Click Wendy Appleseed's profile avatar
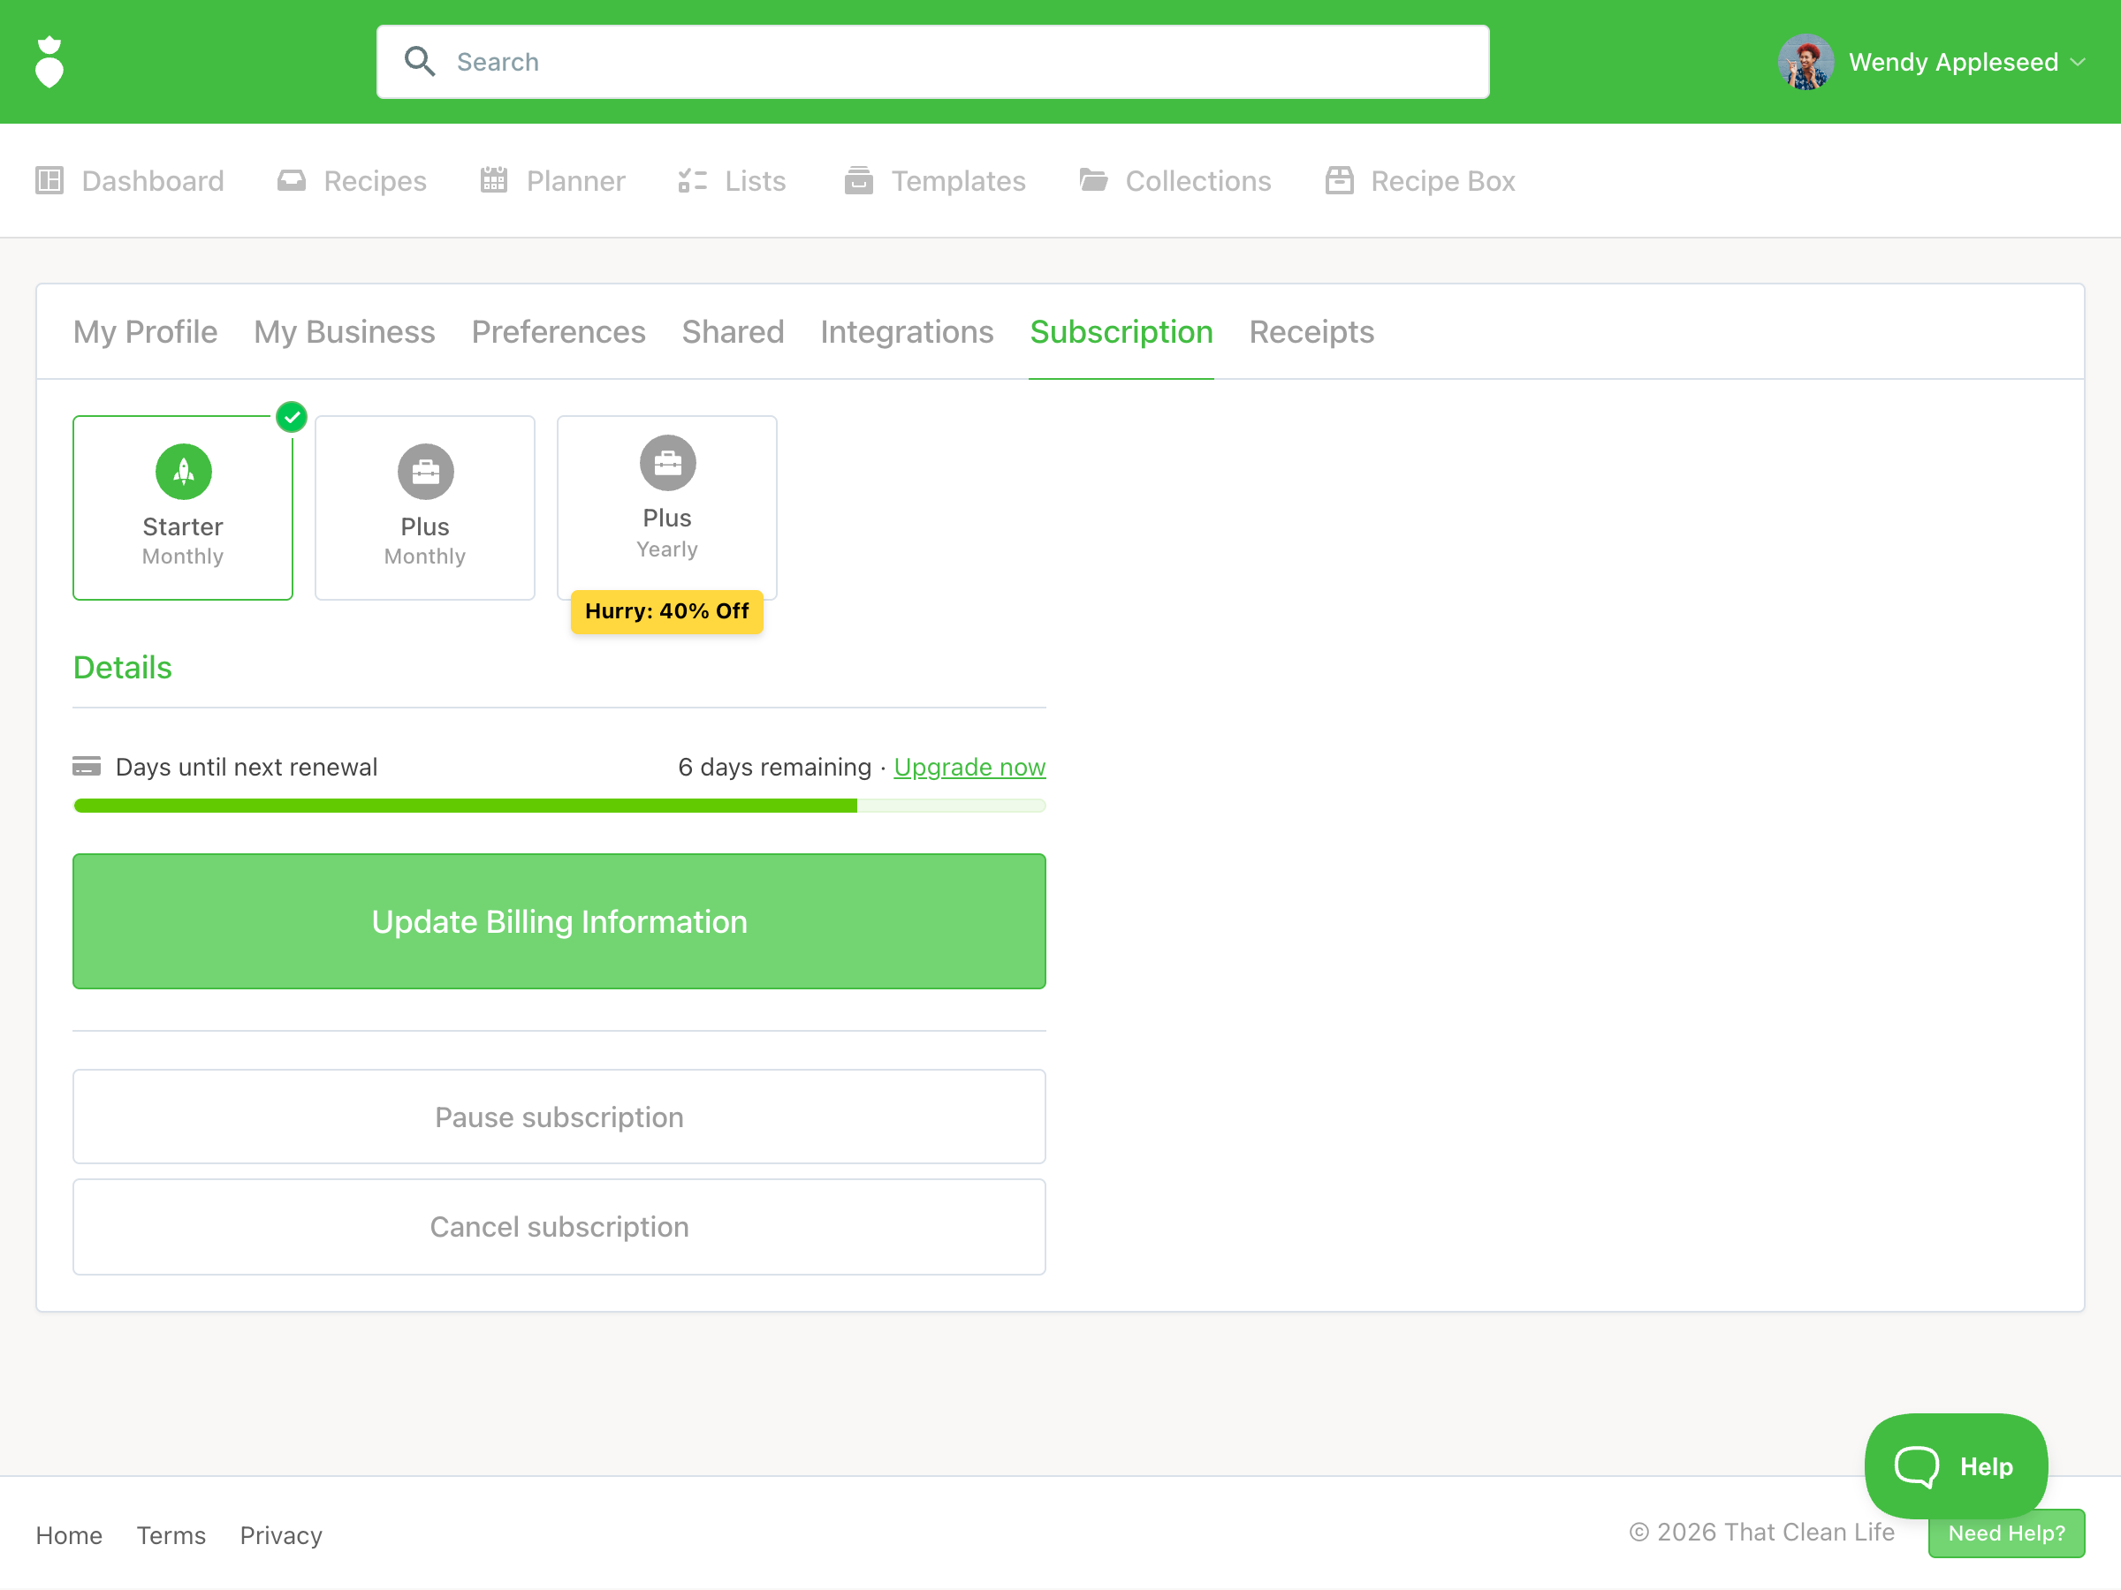This screenshot has width=2121, height=1590. point(1806,63)
